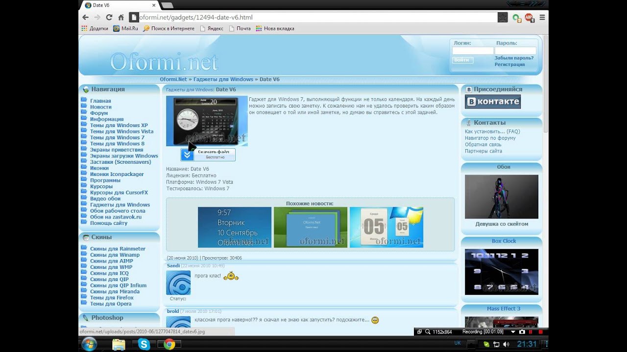
Task: Open Скины для Winamp link
Action: tap(115, 255)
